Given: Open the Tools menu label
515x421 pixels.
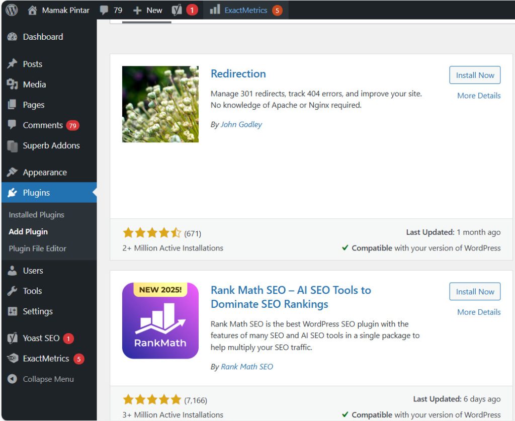Looking at the screenshot, I should point(32,291).
